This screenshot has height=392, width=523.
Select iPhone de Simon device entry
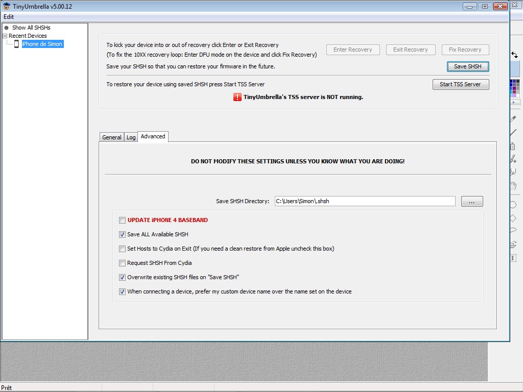coord(42,44)
